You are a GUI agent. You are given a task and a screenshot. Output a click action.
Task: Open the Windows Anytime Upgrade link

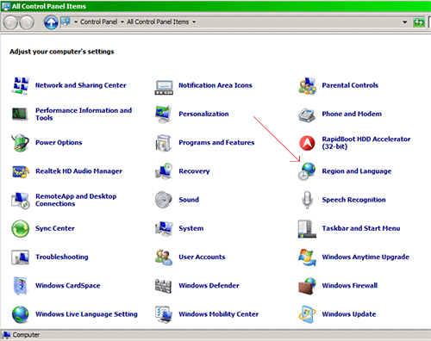point(365,257)
